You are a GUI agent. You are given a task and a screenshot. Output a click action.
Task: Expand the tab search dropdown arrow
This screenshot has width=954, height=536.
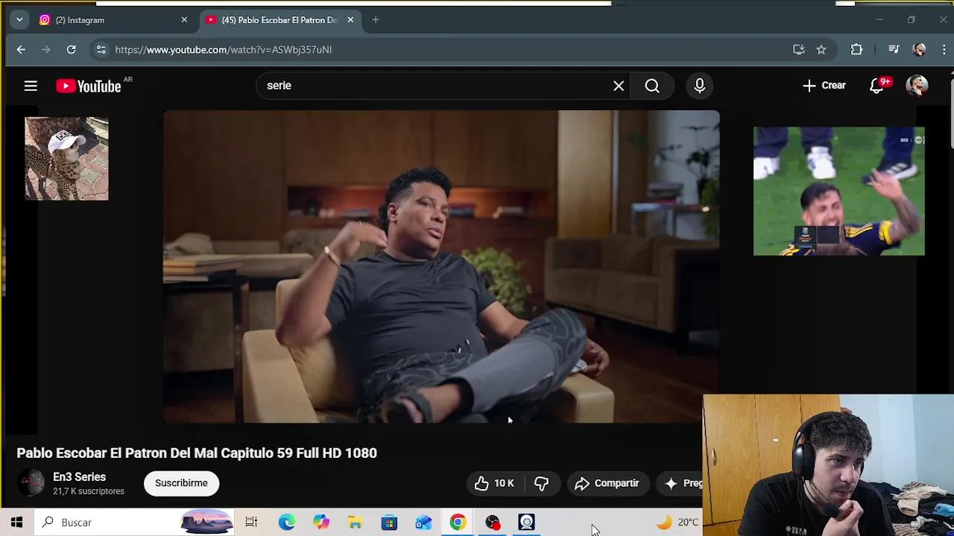[19, 20]
